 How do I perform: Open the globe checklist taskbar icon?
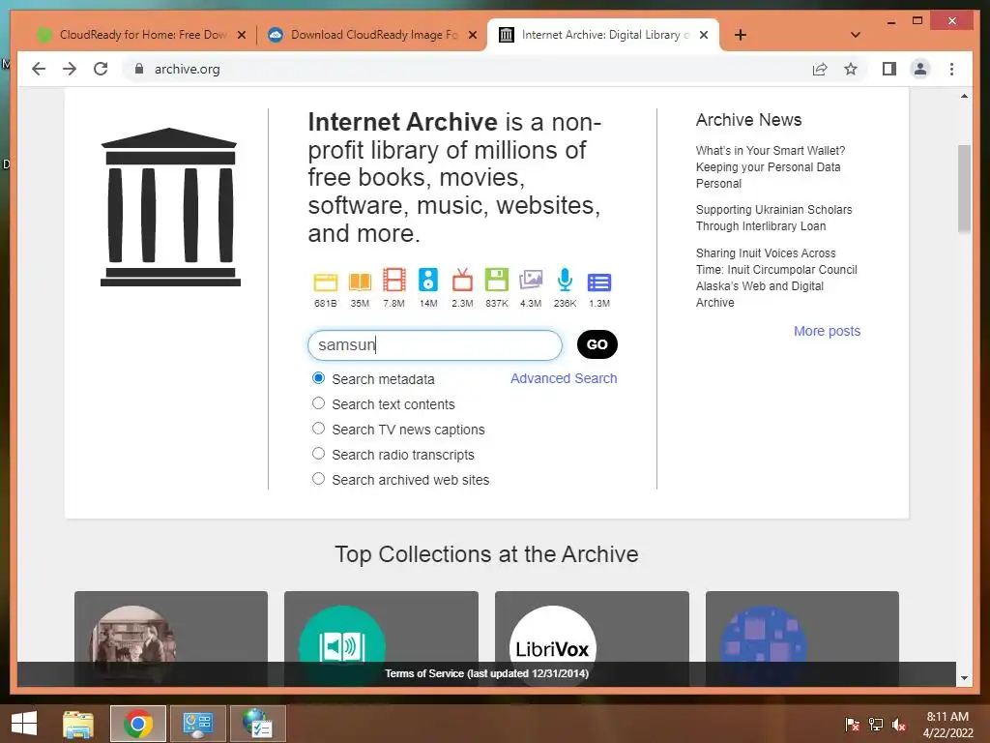[x=257, y=724]
